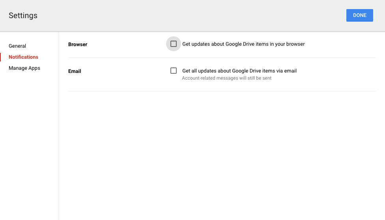
Task: Click empty sidebar space below Manage Apps
Action: click(29, 138)
